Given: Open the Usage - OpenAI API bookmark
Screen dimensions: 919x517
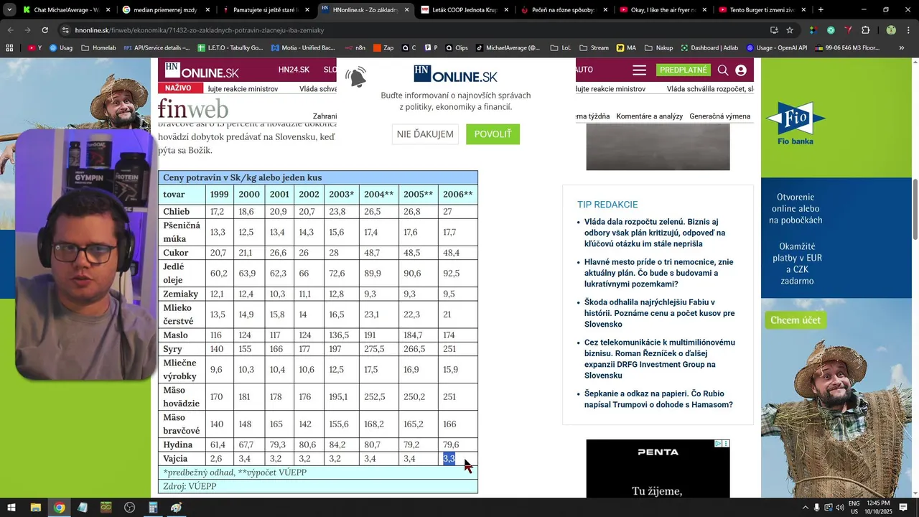Looking at the screenshot, I should [x=777, y=48].
